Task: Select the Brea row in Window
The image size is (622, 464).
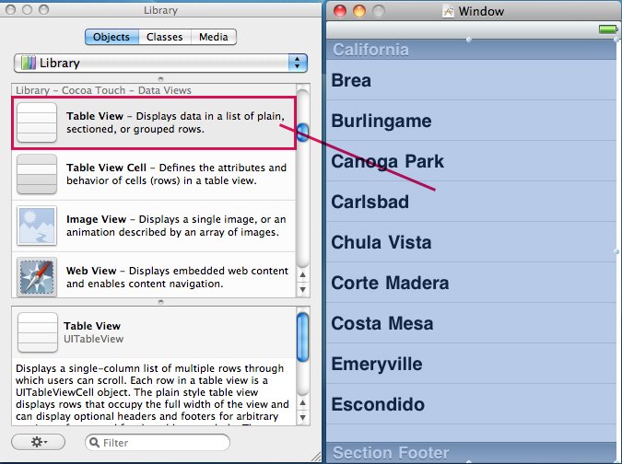Action: (471, 80)
